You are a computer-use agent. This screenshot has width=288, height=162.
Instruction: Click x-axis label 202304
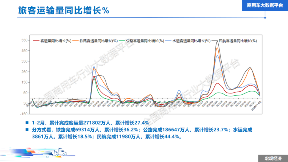[214, 104]
